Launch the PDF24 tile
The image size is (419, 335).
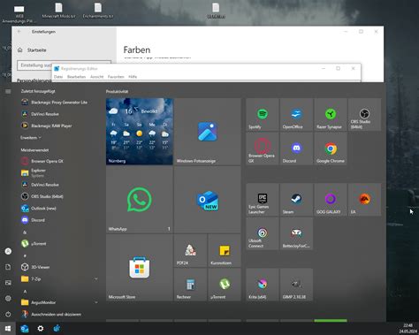[190, 250]
